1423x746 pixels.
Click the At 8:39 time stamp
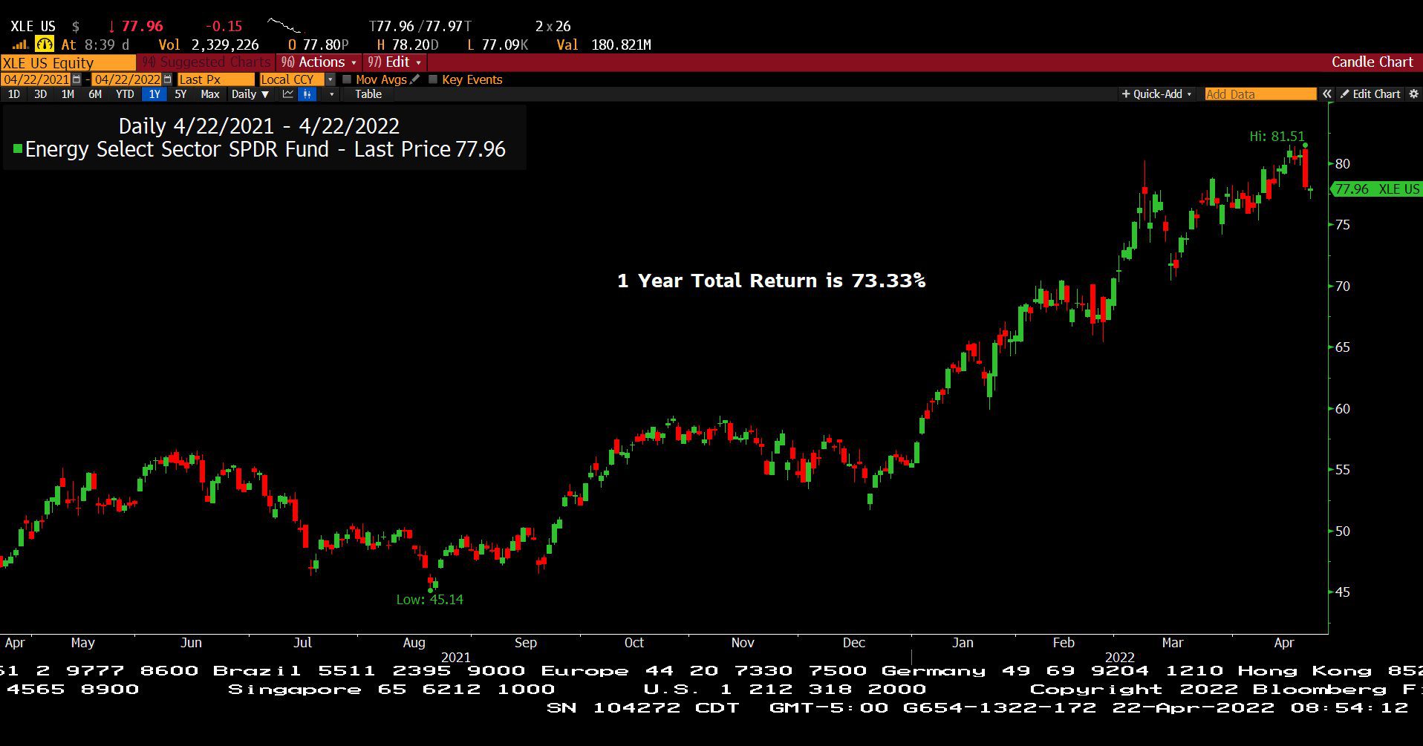point(95,45)
